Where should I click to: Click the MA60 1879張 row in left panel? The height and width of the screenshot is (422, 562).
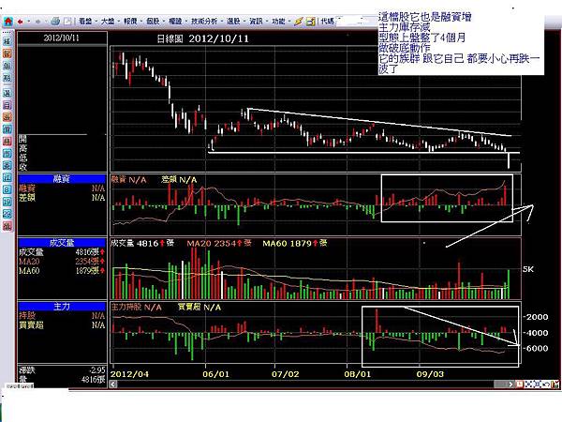[62, 271]
